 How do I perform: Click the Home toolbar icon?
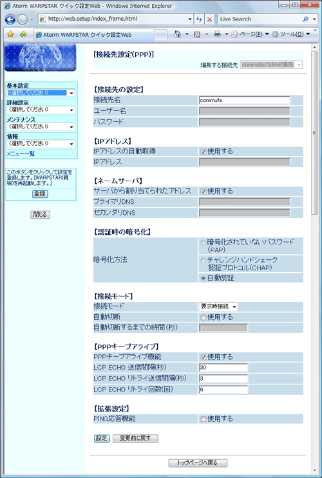tap(178, 34)
